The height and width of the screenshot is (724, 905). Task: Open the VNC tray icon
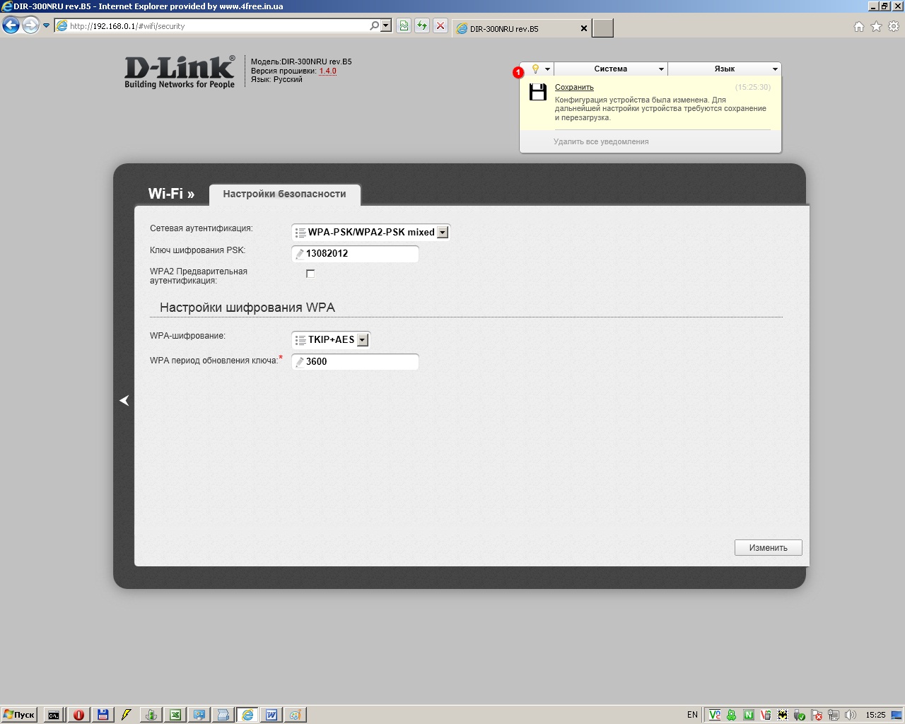click(x=715, y=715)
